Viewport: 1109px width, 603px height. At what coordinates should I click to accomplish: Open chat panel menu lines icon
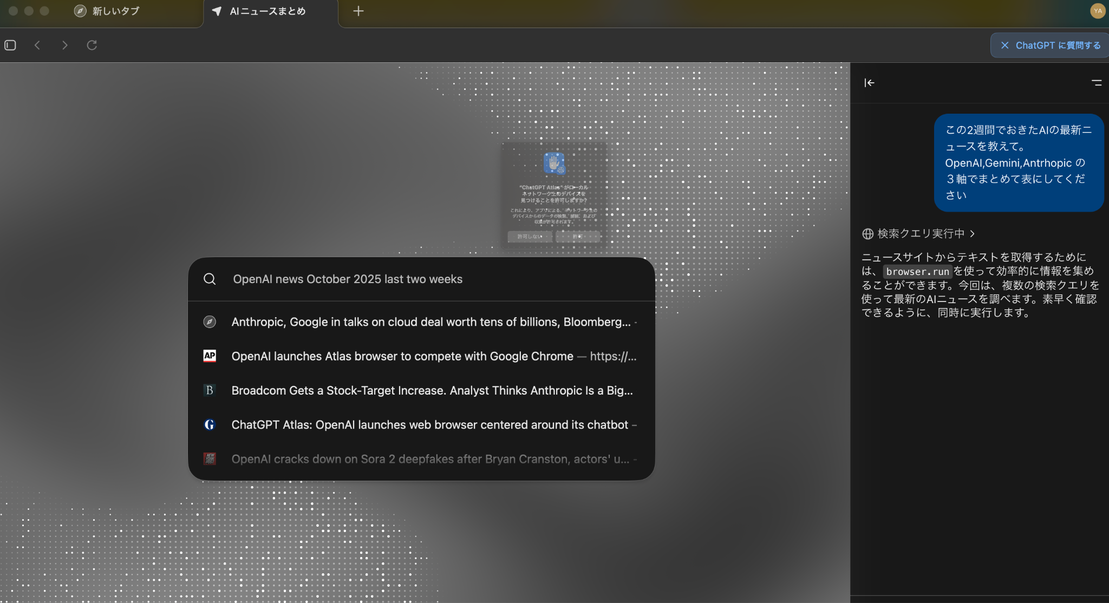coord(1097,83)
